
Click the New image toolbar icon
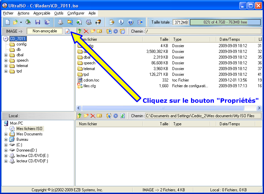pos(7,22)
